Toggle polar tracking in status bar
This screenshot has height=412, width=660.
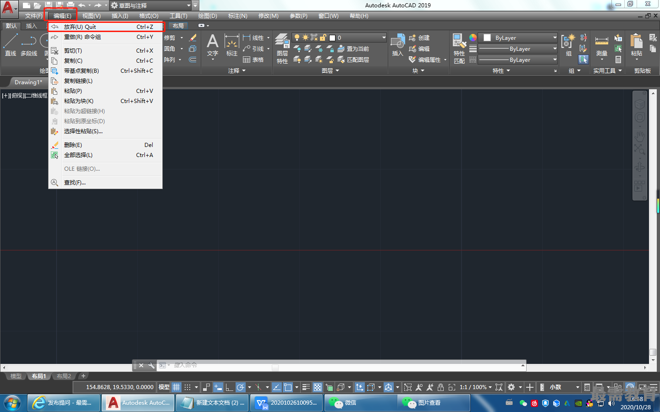coord(240,387)
